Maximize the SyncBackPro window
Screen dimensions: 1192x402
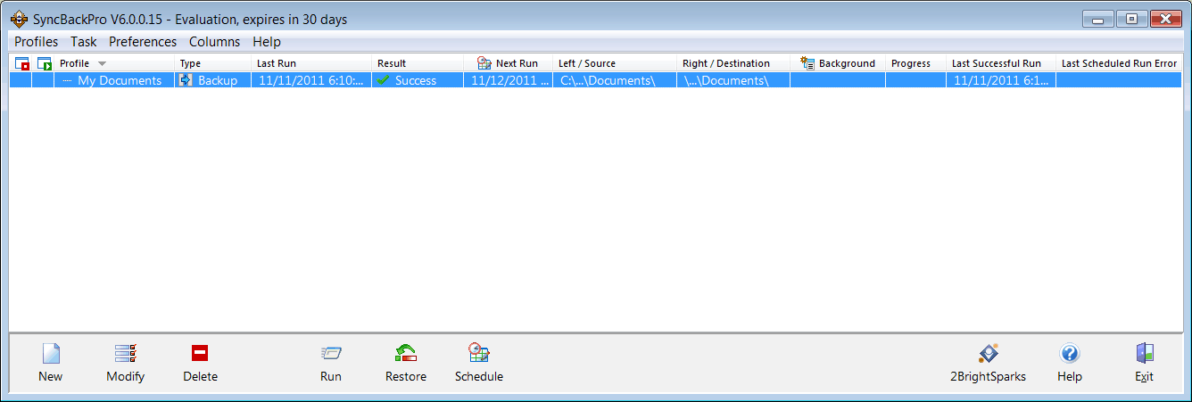[1130, 18]
